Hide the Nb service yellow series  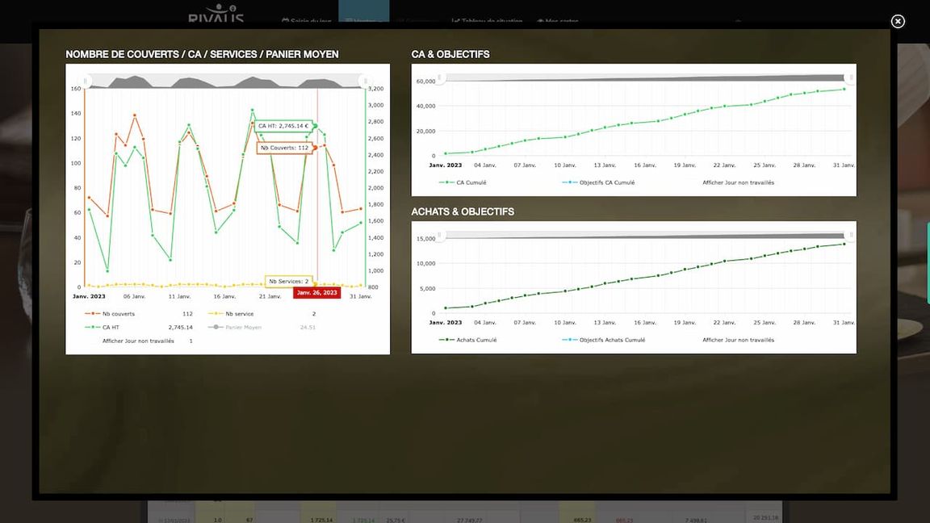(x=231, y=314)
